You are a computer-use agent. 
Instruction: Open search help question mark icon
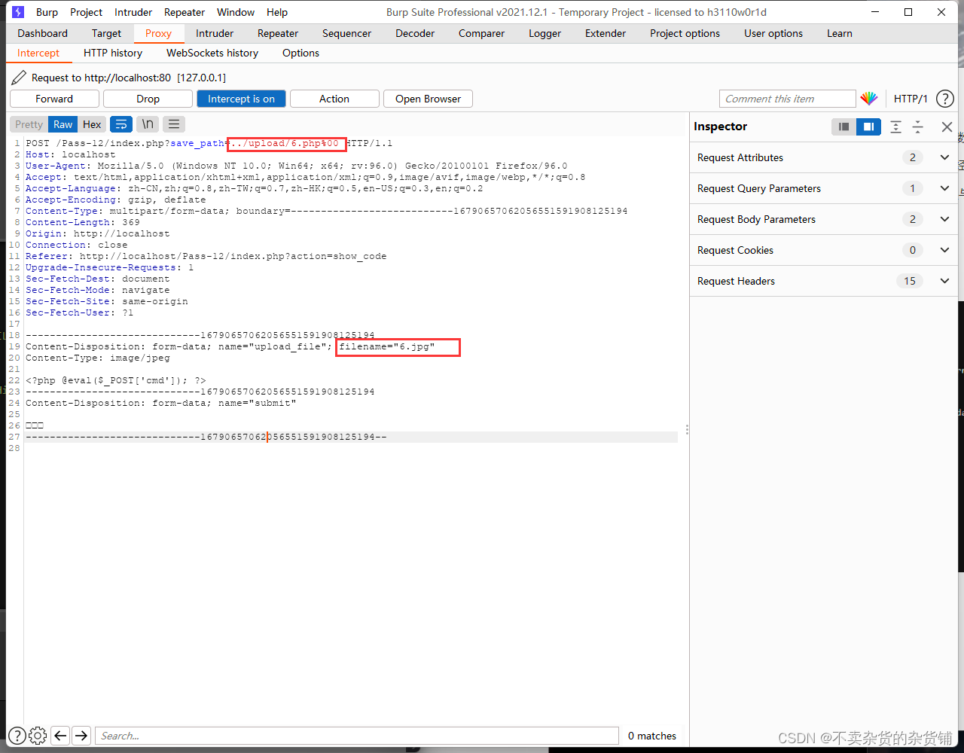point(17,736)
